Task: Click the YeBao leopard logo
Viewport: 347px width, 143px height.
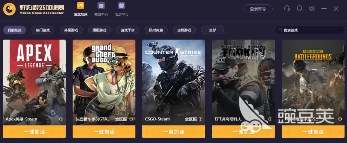Action: point(10,9)
